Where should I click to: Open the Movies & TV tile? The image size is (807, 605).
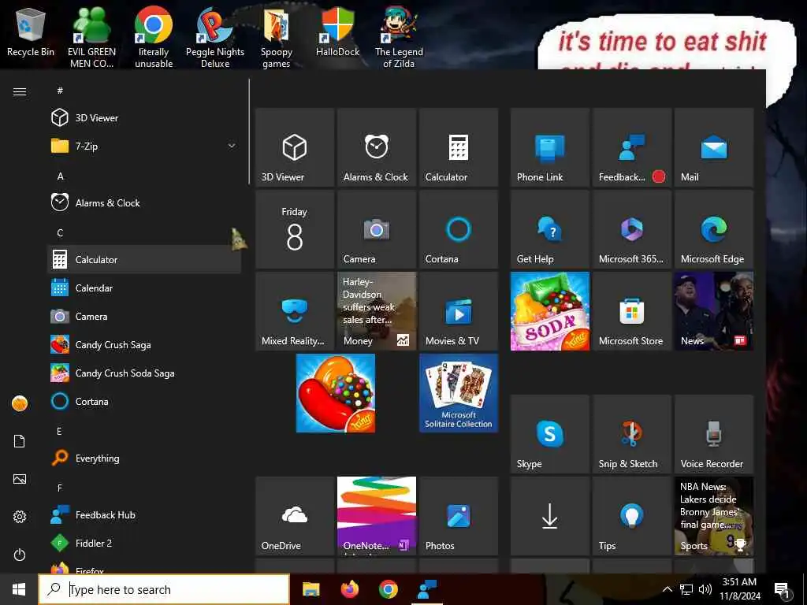[x=458, y=310]
